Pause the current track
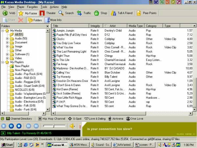The image size is (197, 148). click(11, 126)
